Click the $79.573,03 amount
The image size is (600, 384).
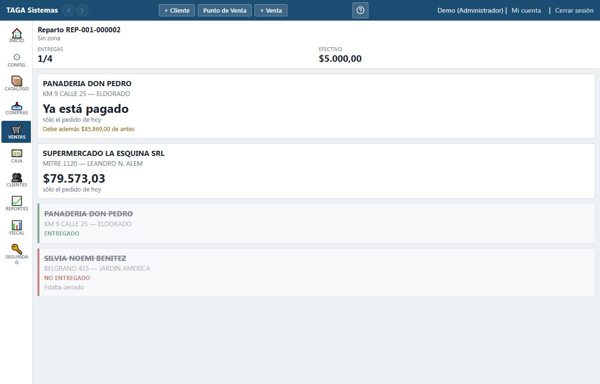[x=74, y=178]
